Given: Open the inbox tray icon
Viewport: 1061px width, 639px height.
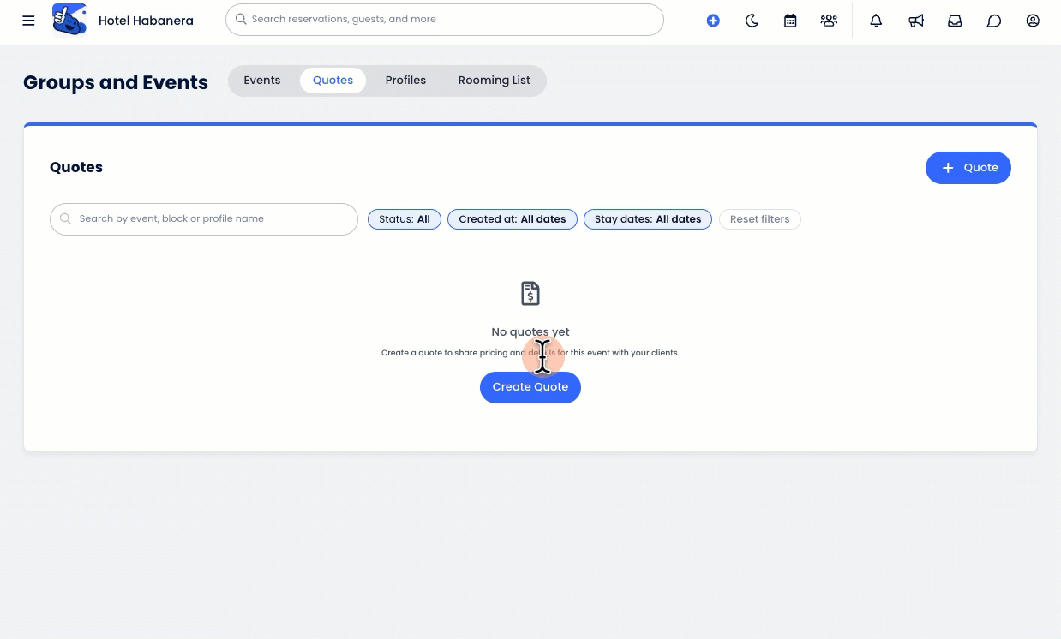Looking at the screenshot, I should point(955,21).
